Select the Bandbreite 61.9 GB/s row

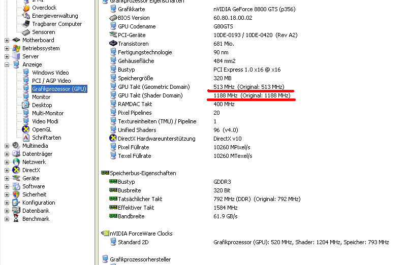coord(174,216)
